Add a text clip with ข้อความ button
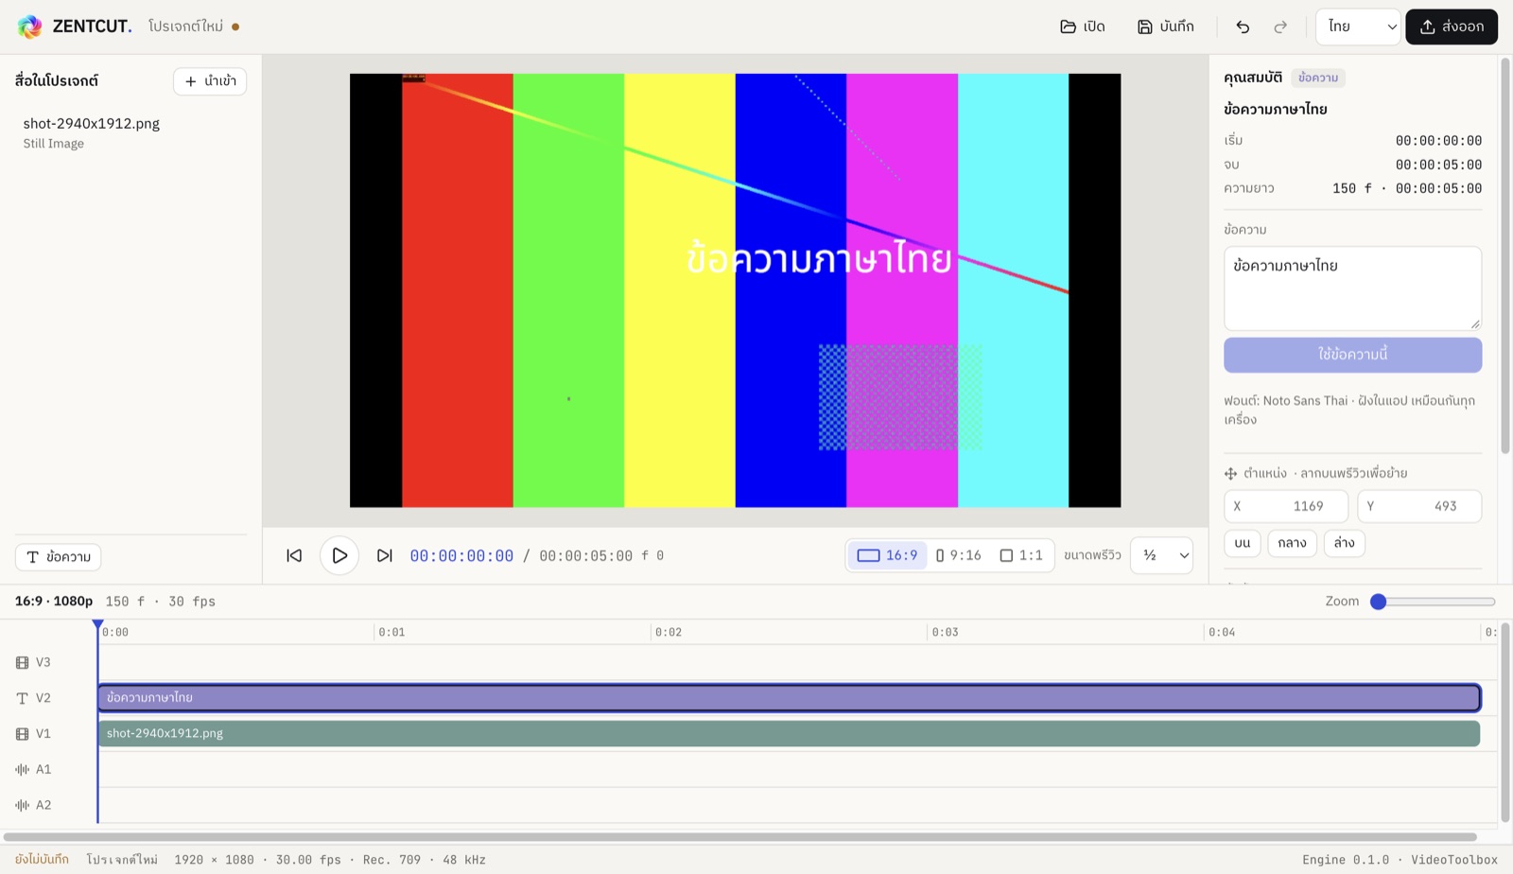The width and height of the screenshot is (1513, 874). (59, 557)
